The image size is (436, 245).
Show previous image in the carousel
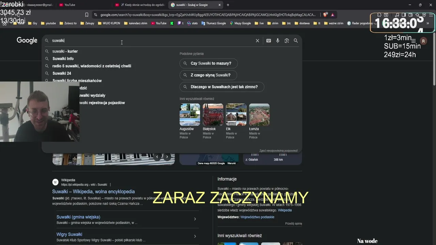(157, 157)
